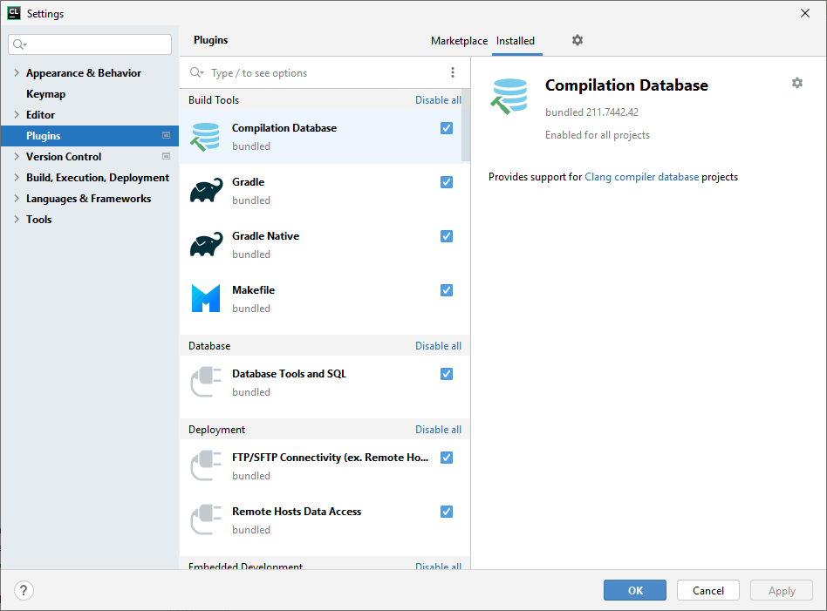Image resolution: width=827 pixels, height=611 pixels.
Task: Expand the Appearance & Behavior tree node
Action: 17,73
